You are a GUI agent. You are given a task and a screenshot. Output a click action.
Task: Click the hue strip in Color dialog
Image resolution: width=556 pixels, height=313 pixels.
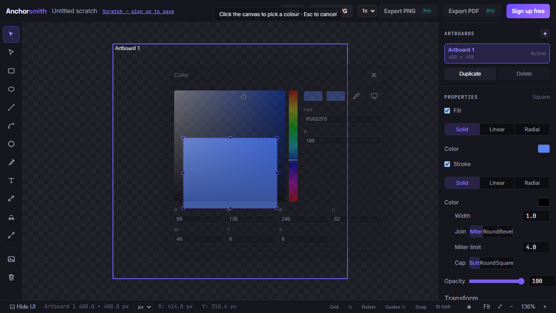[x=293, y=146]
